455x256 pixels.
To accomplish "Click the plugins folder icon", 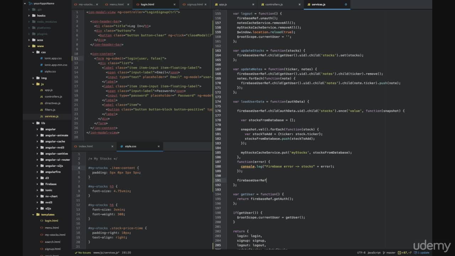I will pyautogui.click(x=34, y=34).
